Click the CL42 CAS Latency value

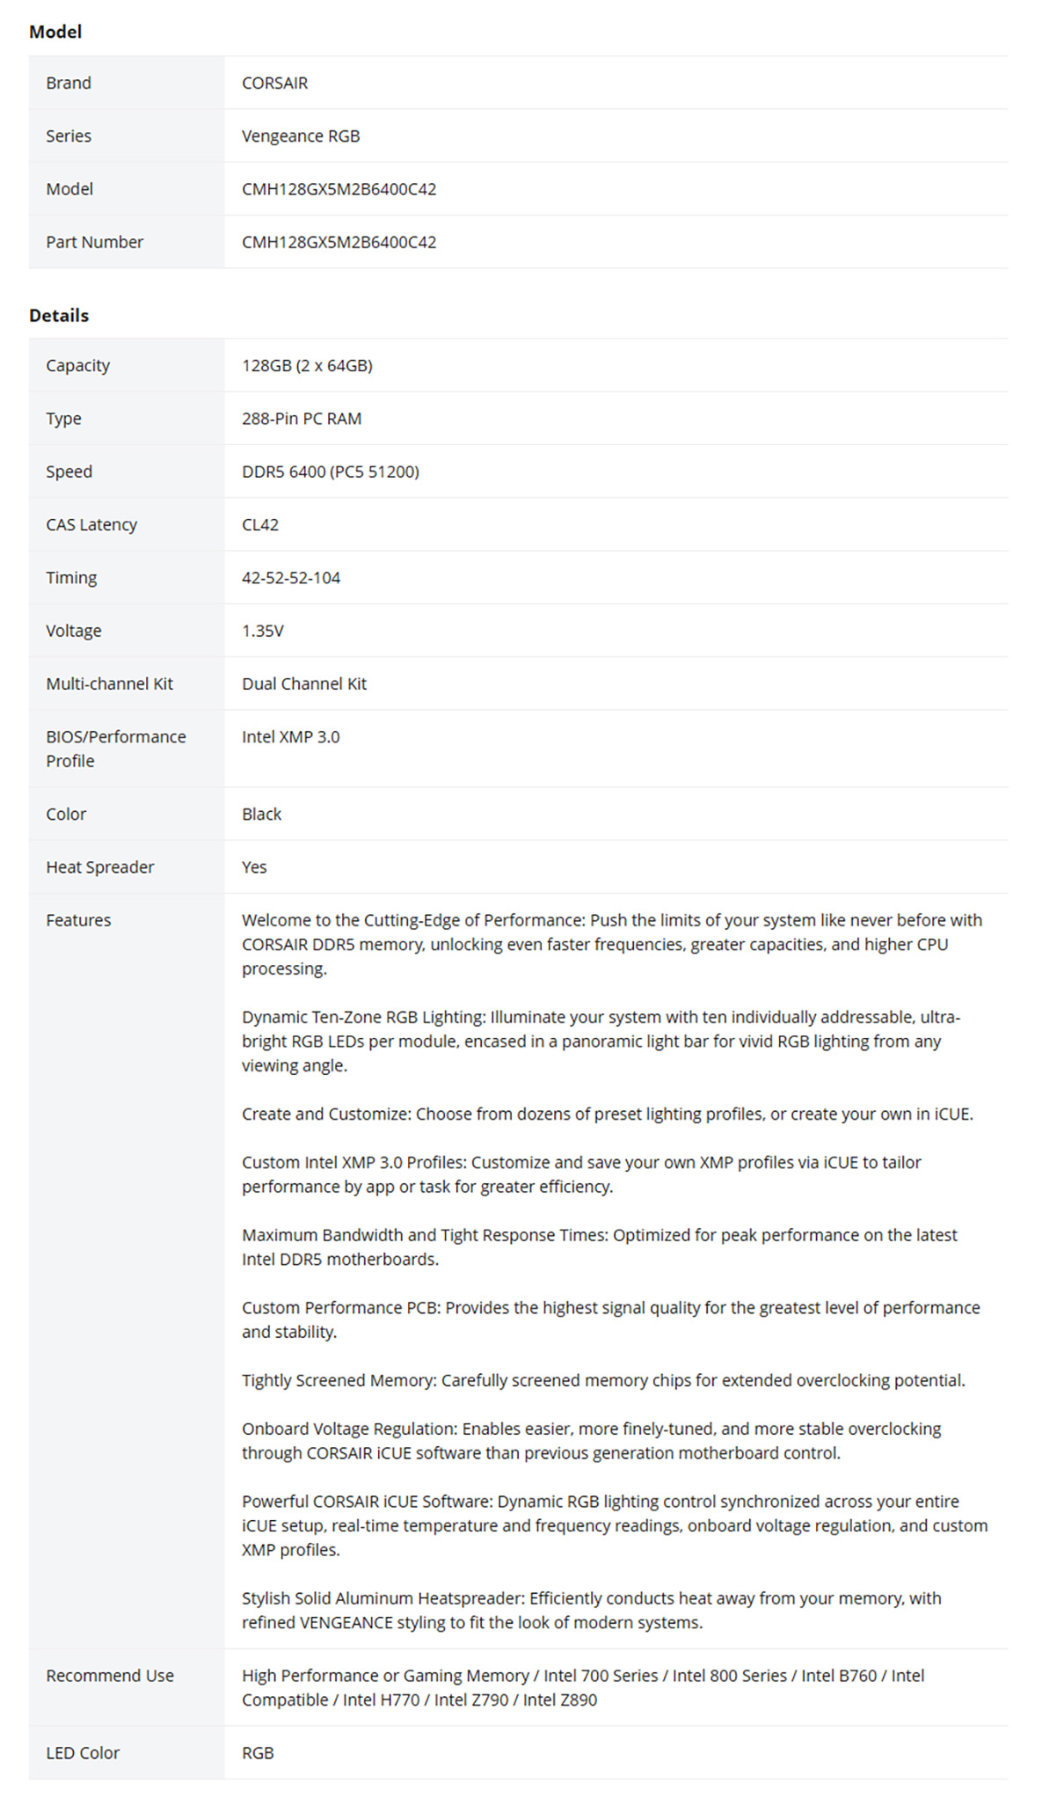pyautogui.click(x=260, y=524)
